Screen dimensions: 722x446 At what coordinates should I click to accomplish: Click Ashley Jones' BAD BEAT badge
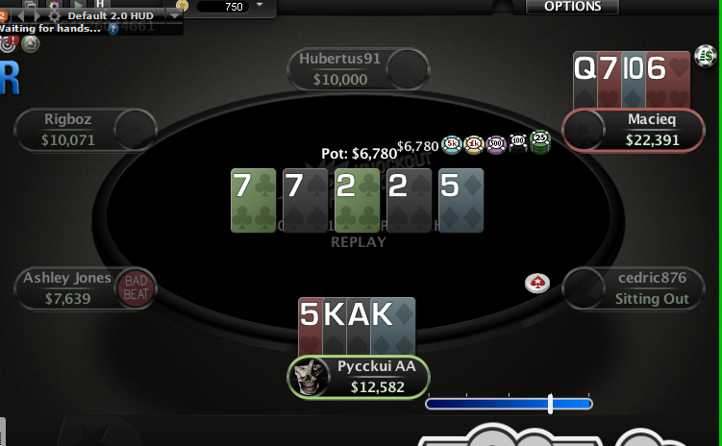(136, 287)
